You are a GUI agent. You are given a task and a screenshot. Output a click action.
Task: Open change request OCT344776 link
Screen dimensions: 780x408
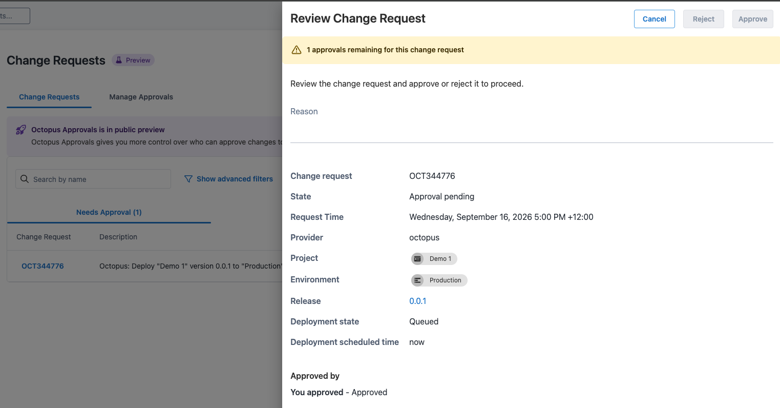[43, 266]
